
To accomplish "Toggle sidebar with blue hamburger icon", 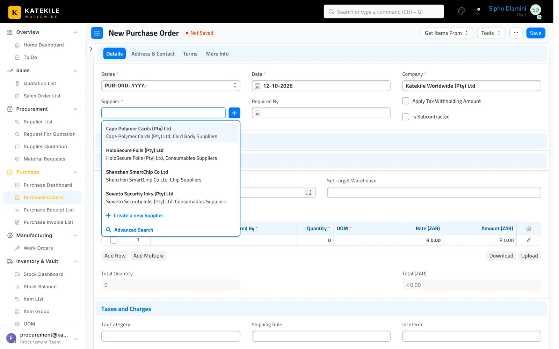I will [x=97, y=33].
